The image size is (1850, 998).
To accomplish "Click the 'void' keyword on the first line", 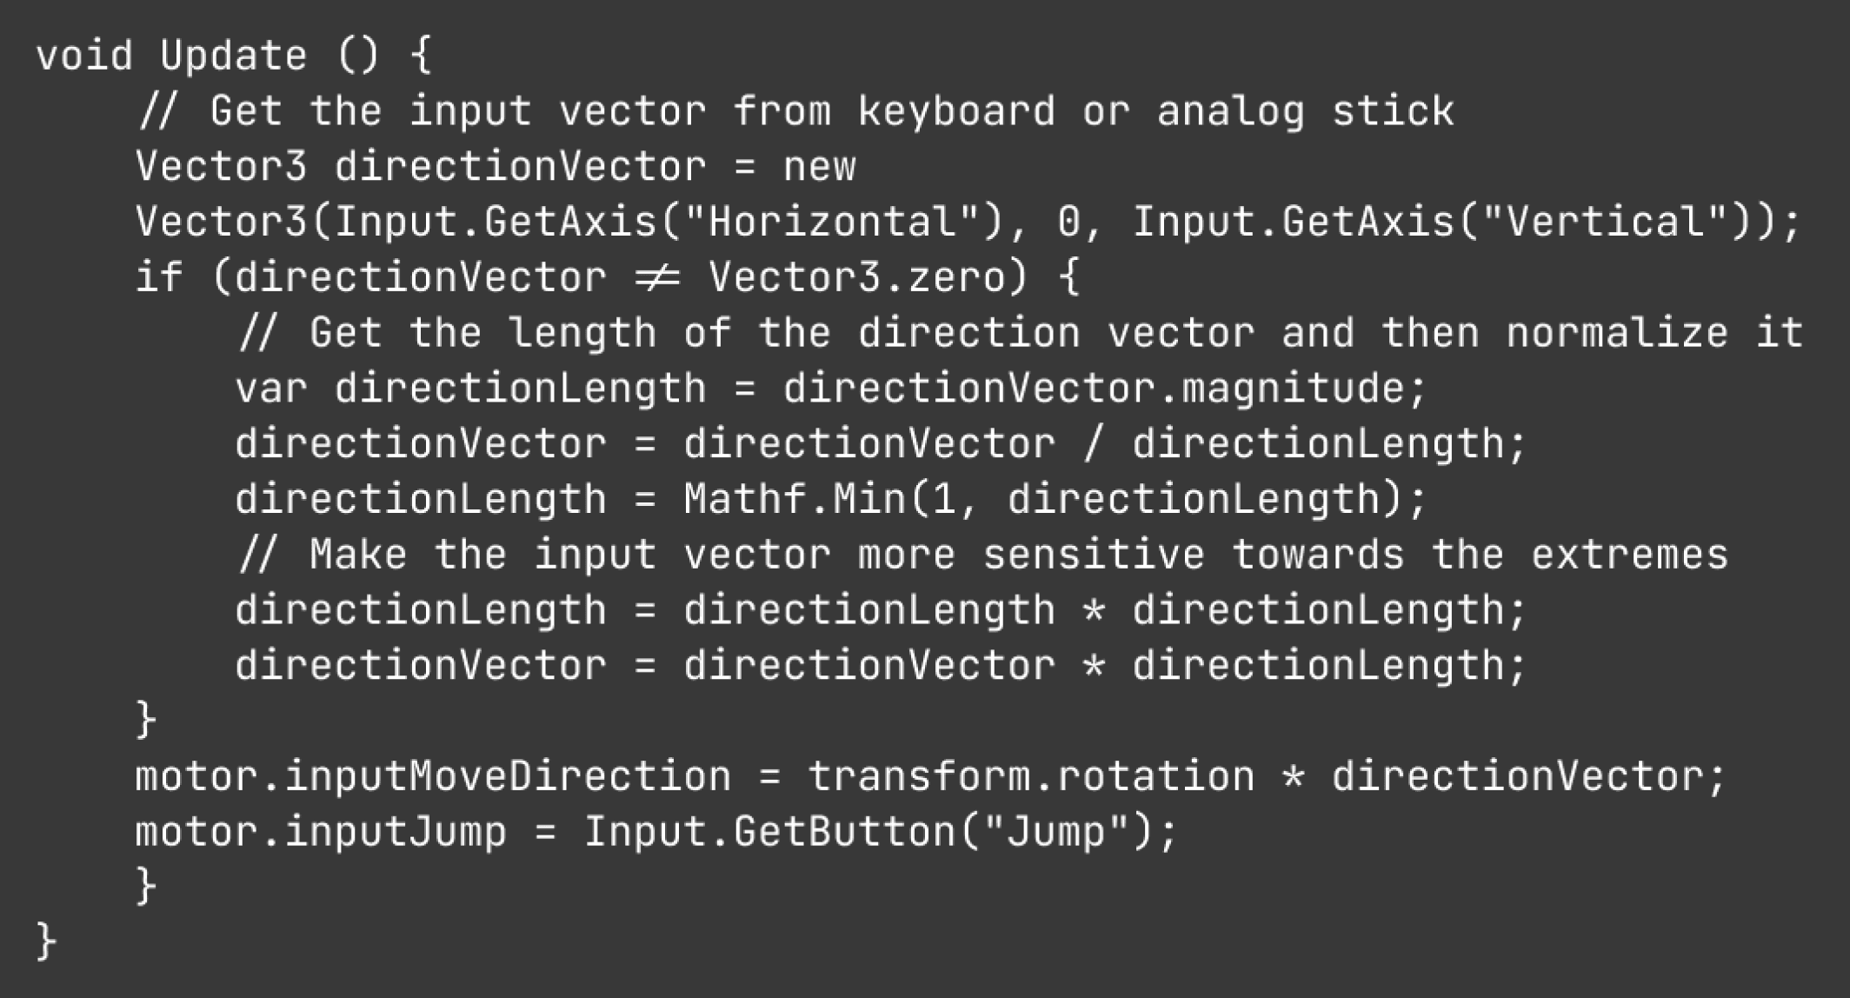I will (x=84, y=57).
